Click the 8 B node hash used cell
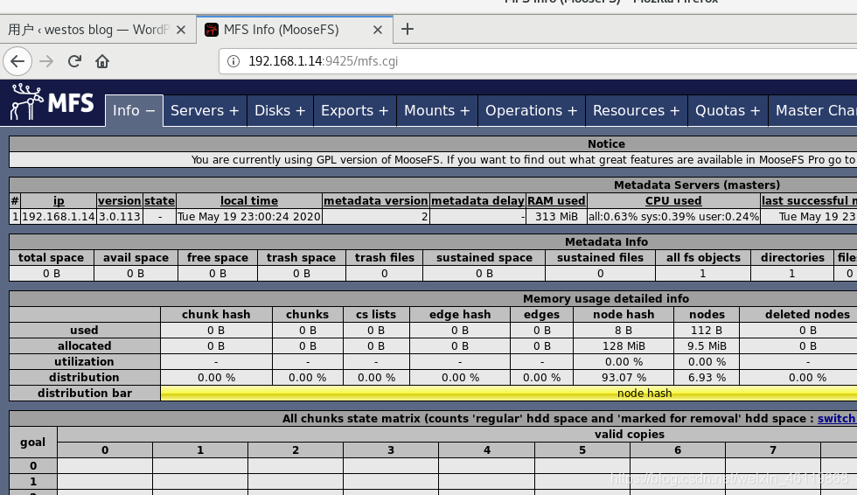This screenshot has width=857, height=495. 624,330
